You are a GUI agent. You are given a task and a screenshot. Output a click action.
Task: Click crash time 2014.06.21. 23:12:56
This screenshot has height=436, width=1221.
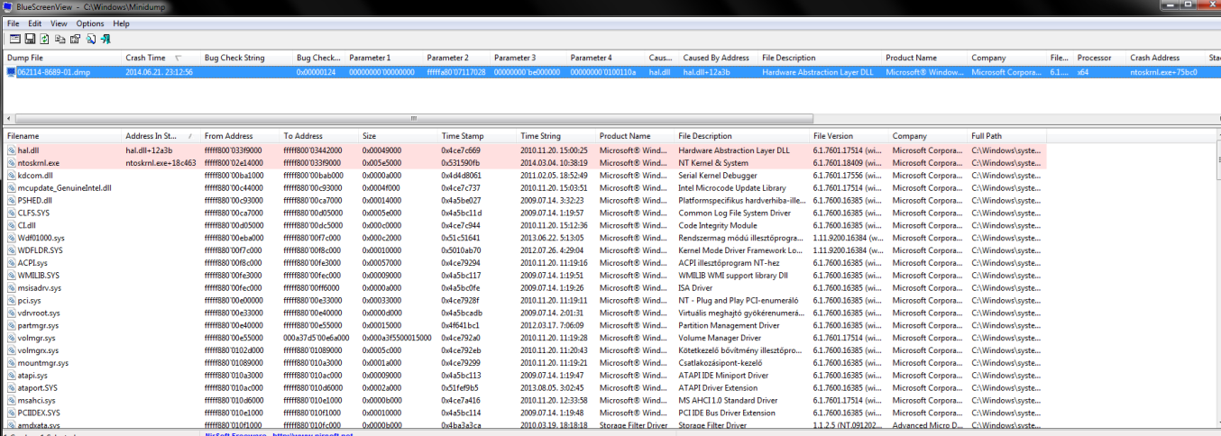[x=160, y=72]
